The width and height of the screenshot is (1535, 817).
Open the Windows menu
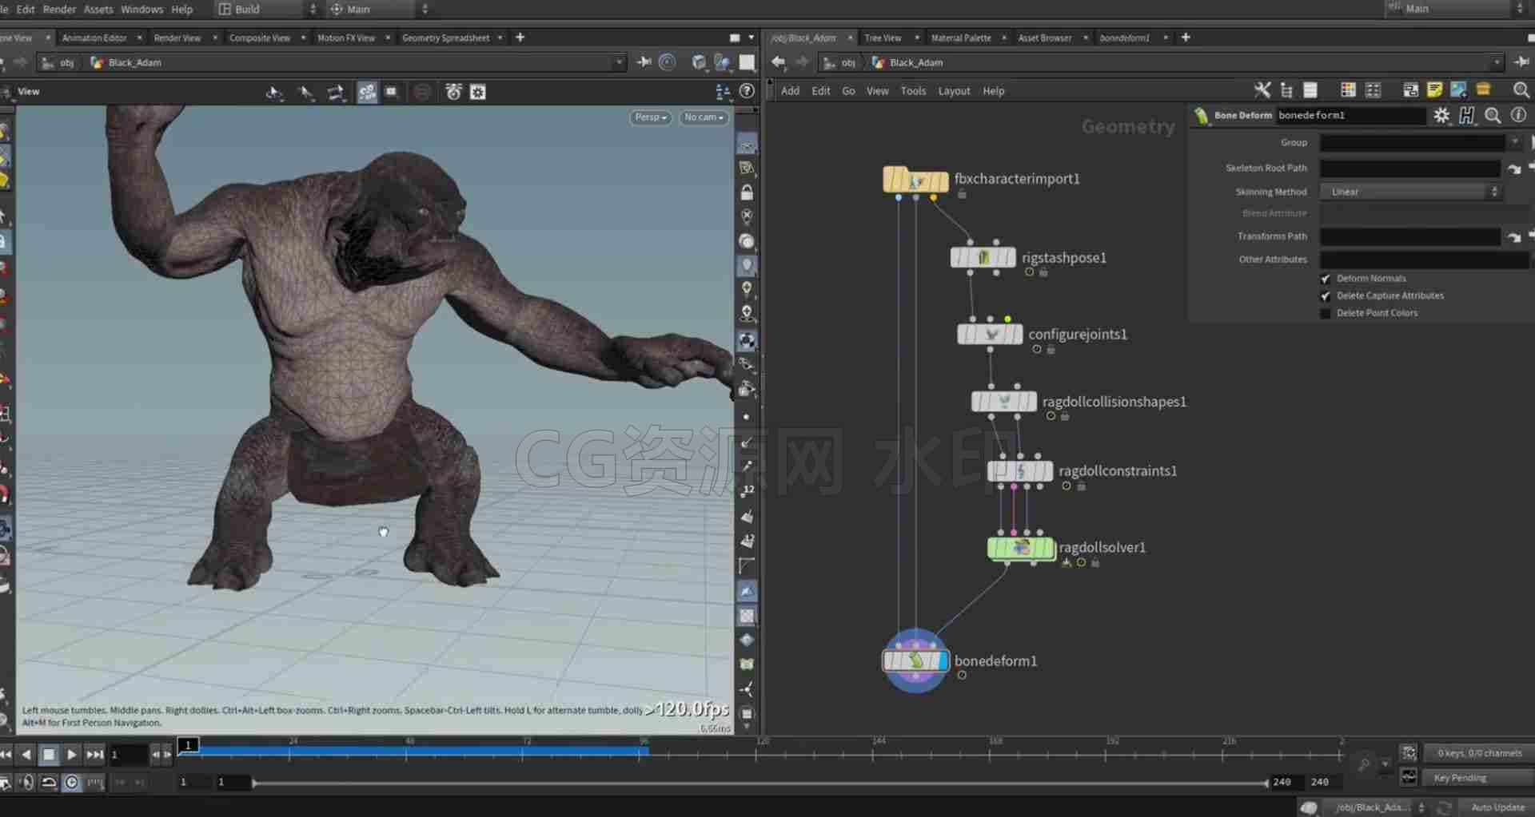[x=142, y=10]
